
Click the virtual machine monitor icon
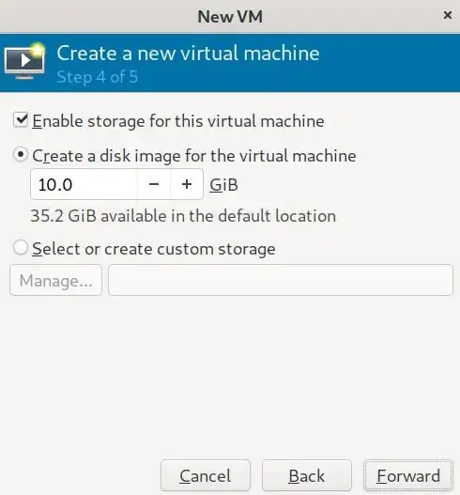click(x=24, y=61)
